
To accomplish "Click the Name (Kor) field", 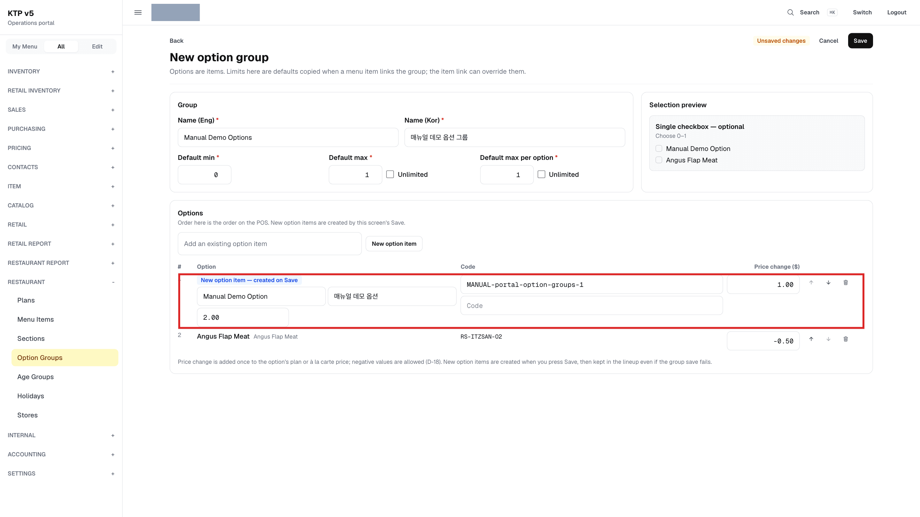I will click(515, 137).
